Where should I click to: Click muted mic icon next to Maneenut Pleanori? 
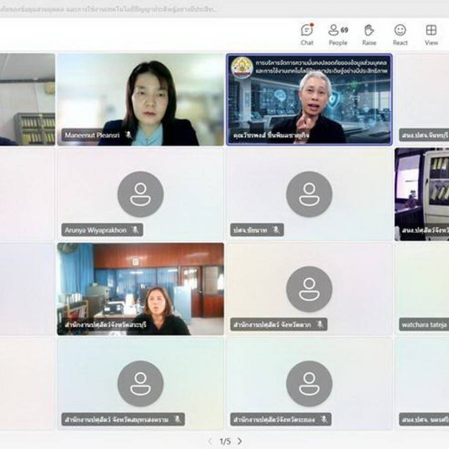[129, 135]
